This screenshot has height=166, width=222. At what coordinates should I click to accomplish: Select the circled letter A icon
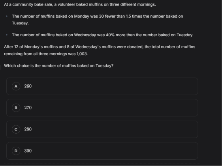pyautogui.click(x=16, y=86)
